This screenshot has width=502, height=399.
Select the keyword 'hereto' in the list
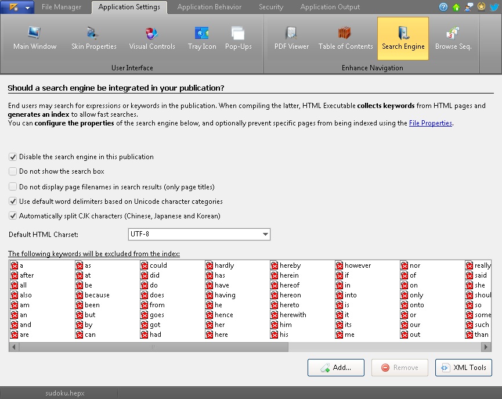[290, 305]
